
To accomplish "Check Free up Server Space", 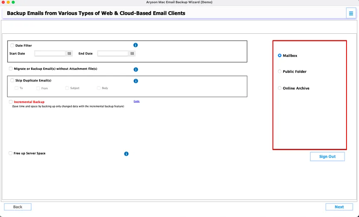I will (x=10, y=153).
